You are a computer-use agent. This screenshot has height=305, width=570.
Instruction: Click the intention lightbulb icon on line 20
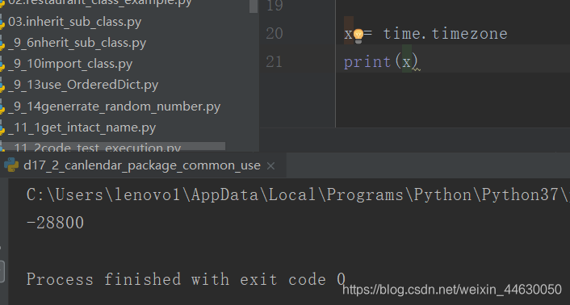[358, 36]
